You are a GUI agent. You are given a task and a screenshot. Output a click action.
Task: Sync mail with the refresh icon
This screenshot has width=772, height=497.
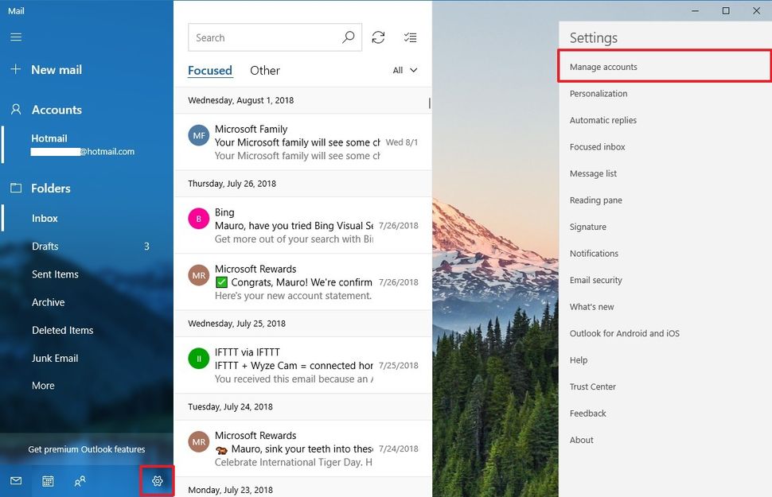(378, 37)
